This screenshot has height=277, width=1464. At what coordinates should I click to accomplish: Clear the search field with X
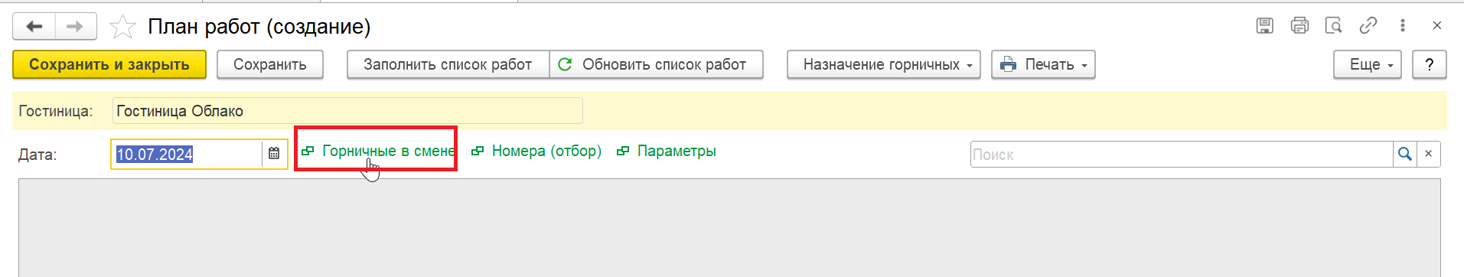click(x=1429, y=154)
